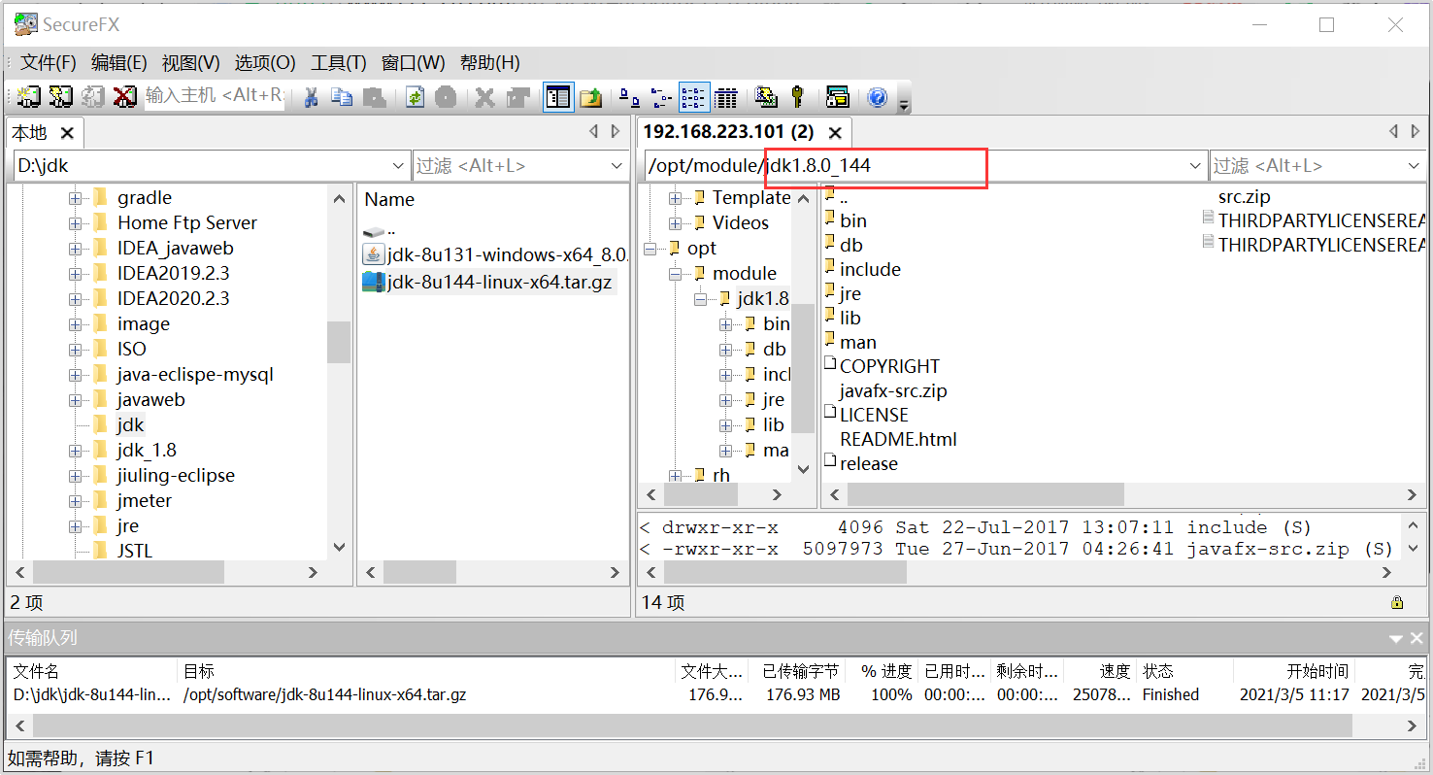The height and width of the screenshot is (775, 1433).
Task: Open the 帮助(H) menu
Action: 490,63
